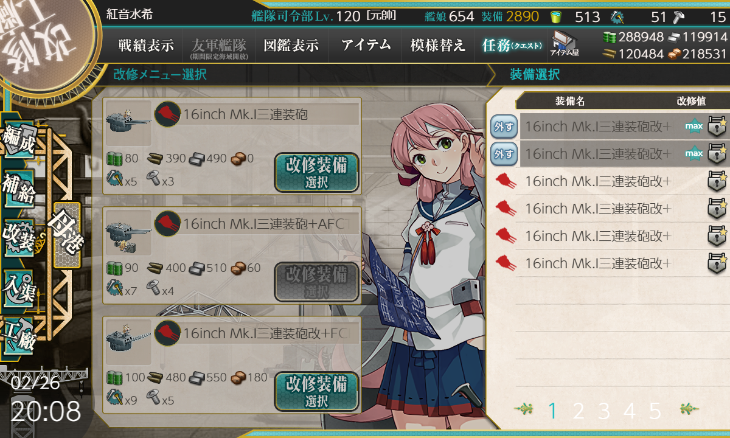Jump to equipment list page 3
This screenshot has height=438, width=730.
click(603, 411)
